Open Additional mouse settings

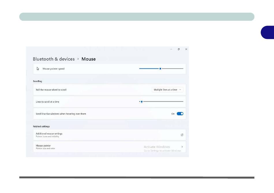click(49, 134)
